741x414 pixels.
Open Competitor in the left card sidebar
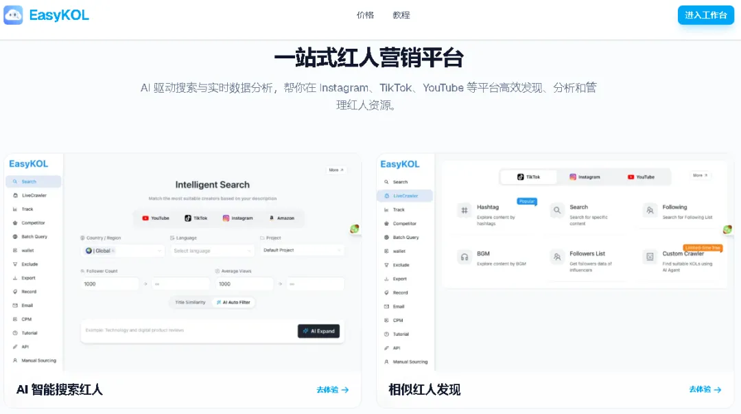tap(33, 223)
